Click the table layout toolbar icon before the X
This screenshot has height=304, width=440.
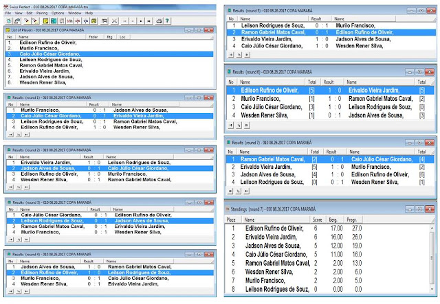click(104, 21)
